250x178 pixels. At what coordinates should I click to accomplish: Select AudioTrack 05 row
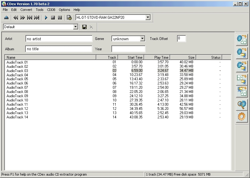coord(118,79)
